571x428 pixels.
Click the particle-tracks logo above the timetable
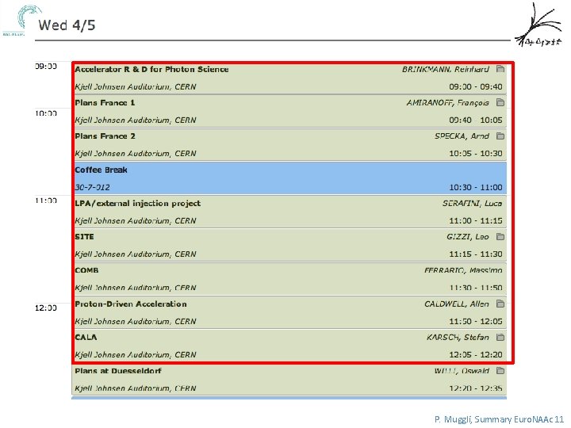click(538, 25)
